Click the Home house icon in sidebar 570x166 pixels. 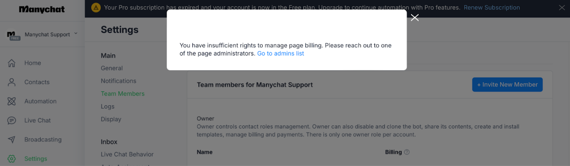pos(12,63)
